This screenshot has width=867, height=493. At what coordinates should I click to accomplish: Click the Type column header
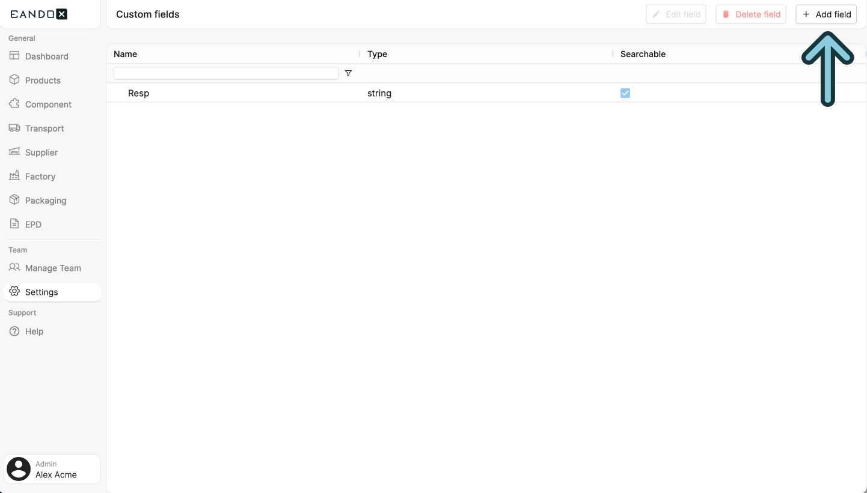[x=377, y=53]
